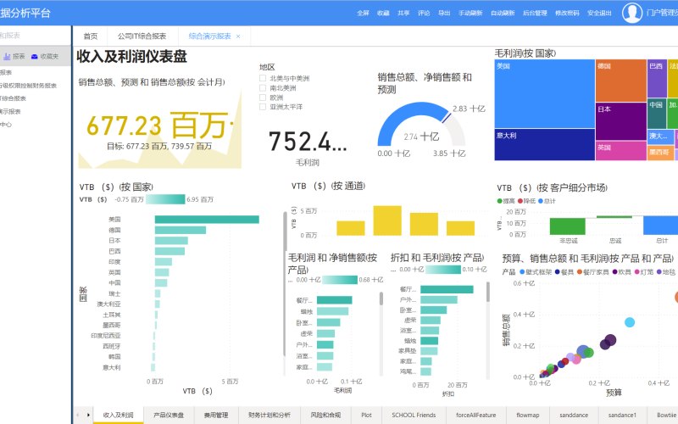Screen dimensions: 678x424
Task: Open the flowmap sheet tab
Action: click(527, 415)
